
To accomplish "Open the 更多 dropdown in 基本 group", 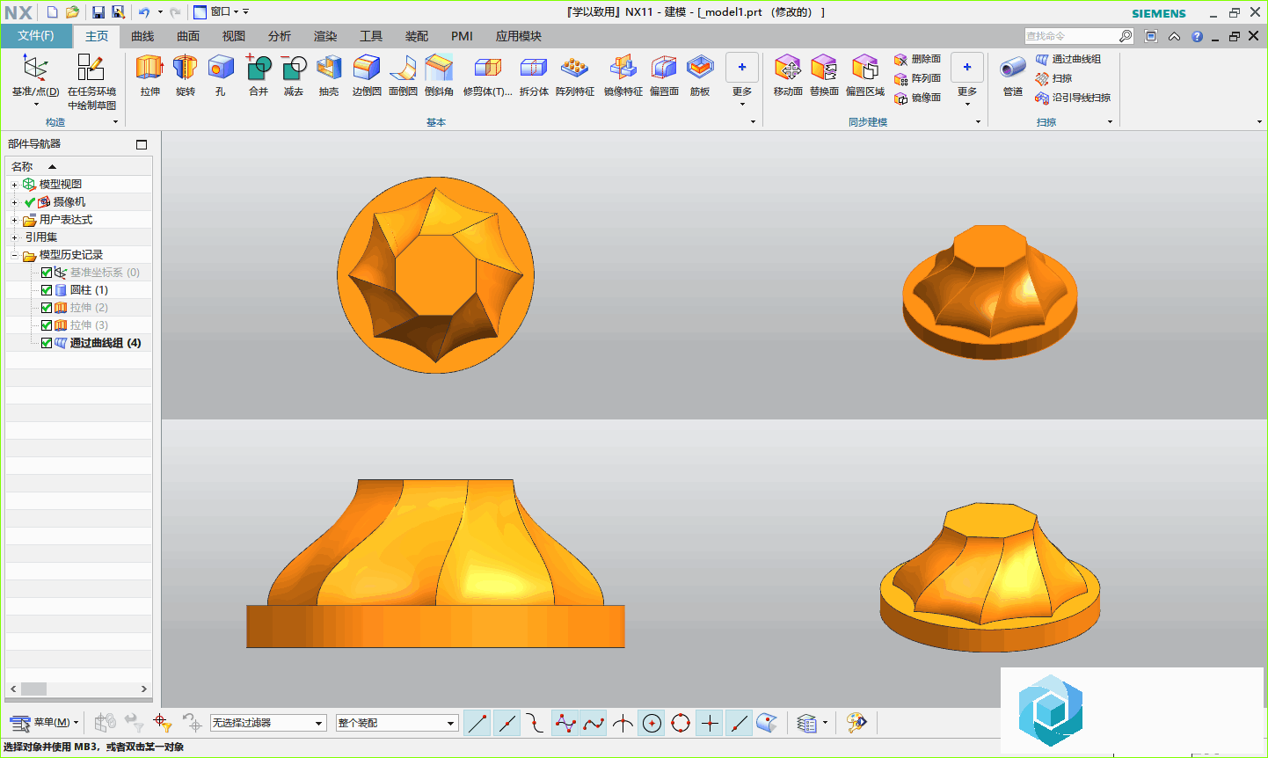I will tap(742, 80).
